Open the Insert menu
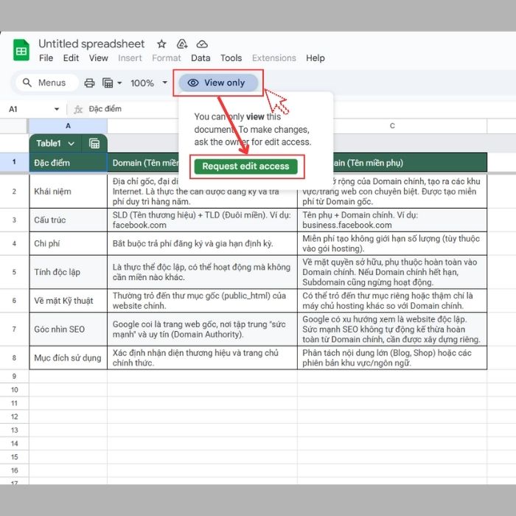 point(130,58)
